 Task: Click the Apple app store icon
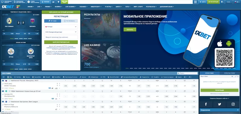tap(220, 44)
